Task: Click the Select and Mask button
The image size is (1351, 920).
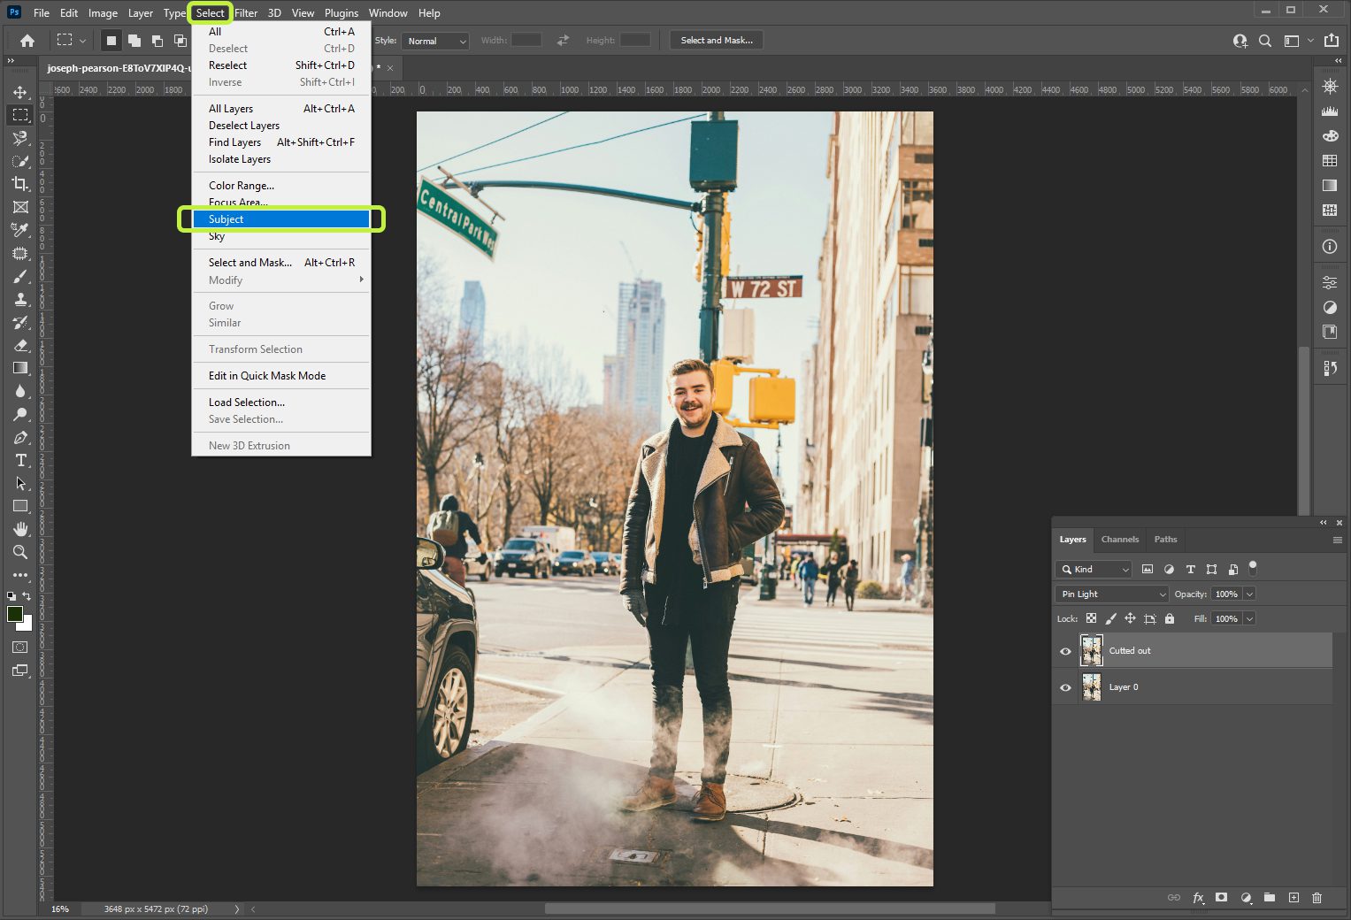Action: 717,40
